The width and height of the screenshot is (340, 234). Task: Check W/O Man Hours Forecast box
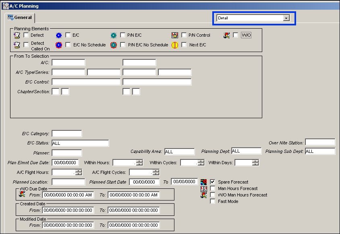(x=213, y=195)
